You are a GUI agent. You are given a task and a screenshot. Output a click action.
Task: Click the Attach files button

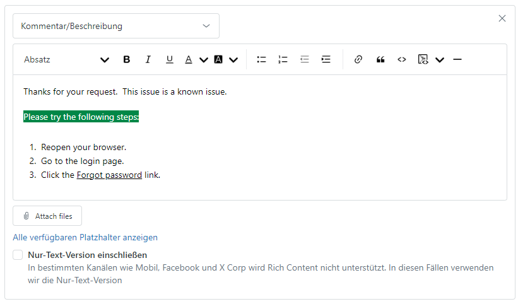coord(47,216)
